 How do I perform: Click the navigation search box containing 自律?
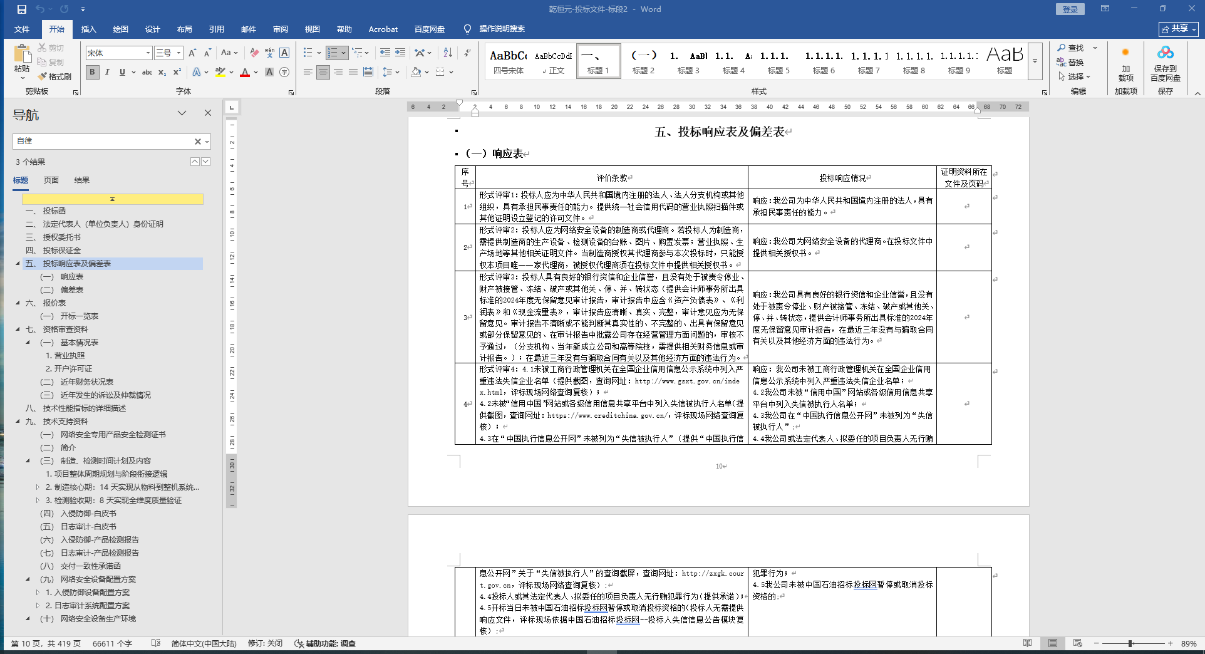pyautogui.click(x=103, y=142)
